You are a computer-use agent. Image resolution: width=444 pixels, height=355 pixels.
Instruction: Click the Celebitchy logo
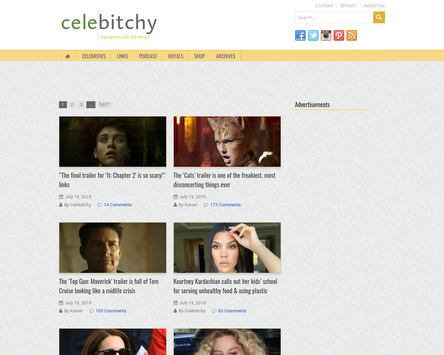[109, 24]
